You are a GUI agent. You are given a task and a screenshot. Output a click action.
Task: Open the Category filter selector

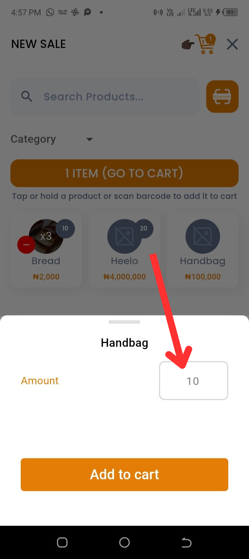tap(52, 139)
